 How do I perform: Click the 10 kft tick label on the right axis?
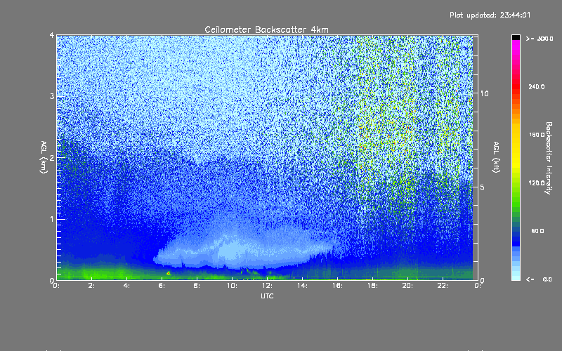484,93
